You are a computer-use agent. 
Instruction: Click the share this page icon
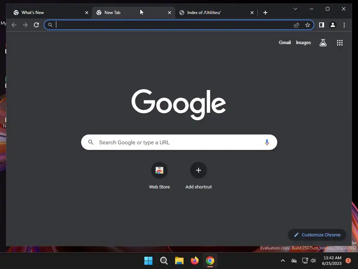click(296, 25)
